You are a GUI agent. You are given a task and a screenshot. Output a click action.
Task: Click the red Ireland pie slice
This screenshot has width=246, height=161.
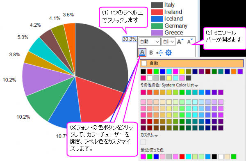coord(97,101)
